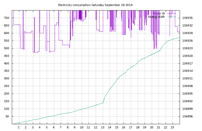Click left axis label 250
This screenshot has height=131, width=202.
(7, 86)
